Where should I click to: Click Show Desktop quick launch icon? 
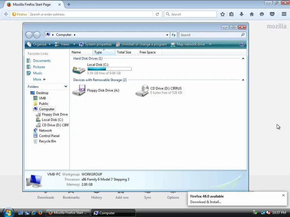pyautogui.click(x=20, y=213)
